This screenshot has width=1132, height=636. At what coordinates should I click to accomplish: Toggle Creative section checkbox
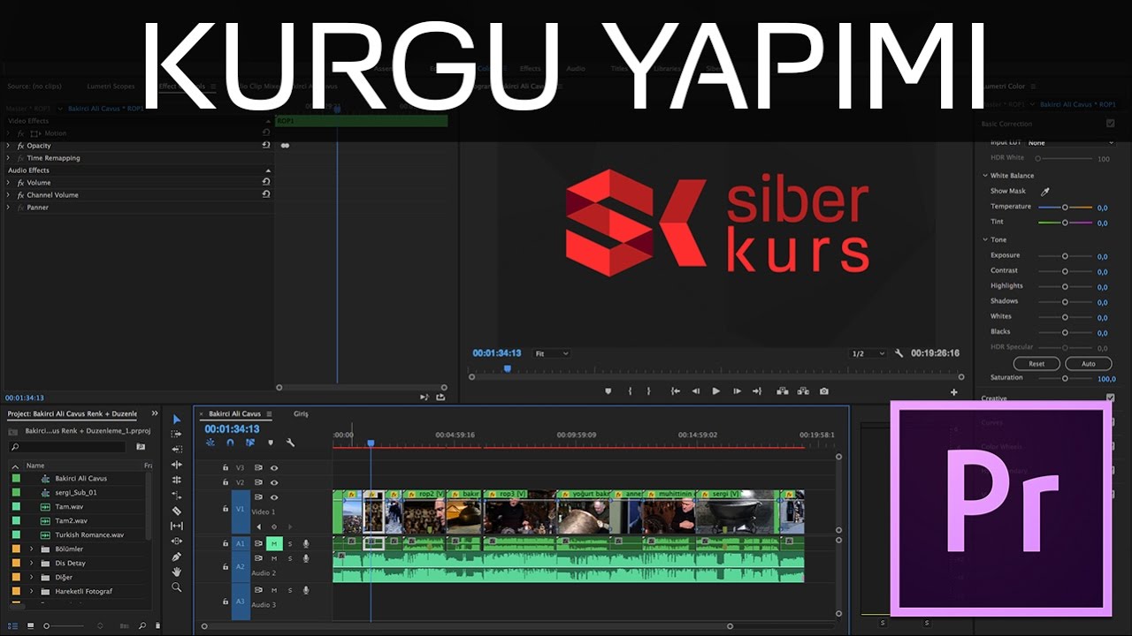pyautogui.click(x=1111, y=398)
